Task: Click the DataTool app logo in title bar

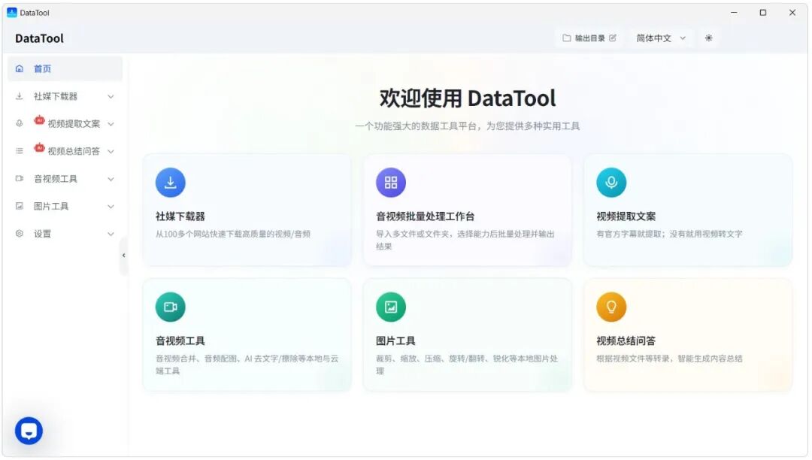Action: (x=11, y=13)
